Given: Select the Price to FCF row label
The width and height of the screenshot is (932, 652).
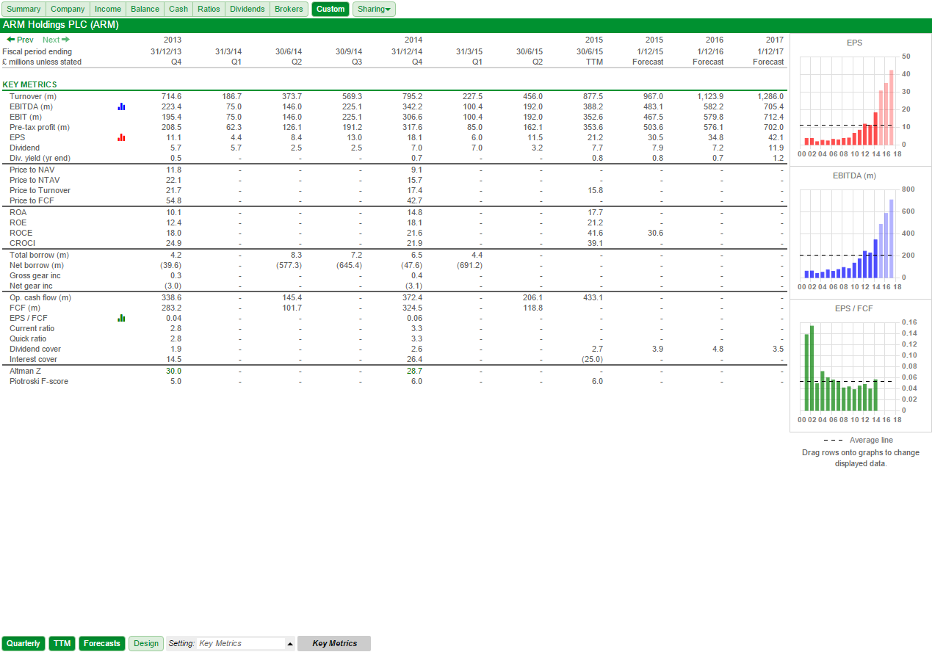Looking at the screenshot, I should point(30,200).
